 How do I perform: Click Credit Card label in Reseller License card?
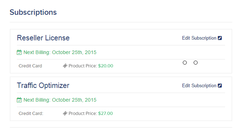(30, 66)
